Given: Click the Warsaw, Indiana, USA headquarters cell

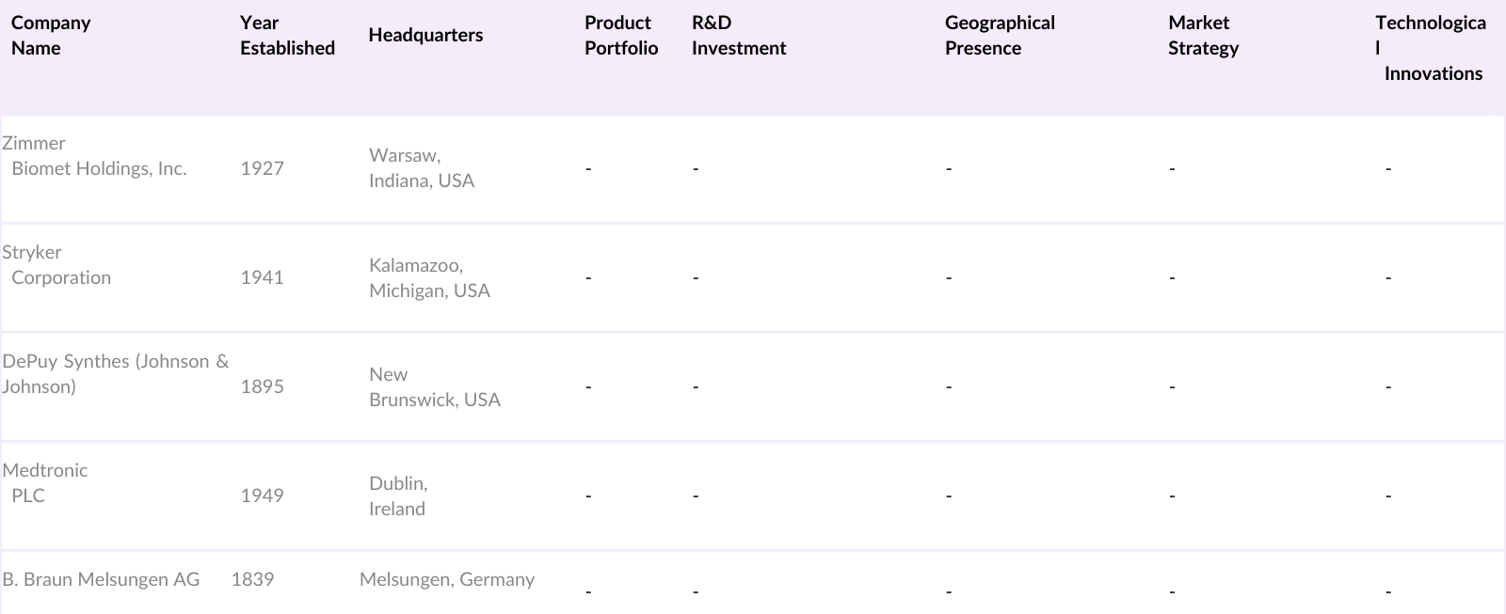Looking at the screenshot, I should [x=422, y=168].
